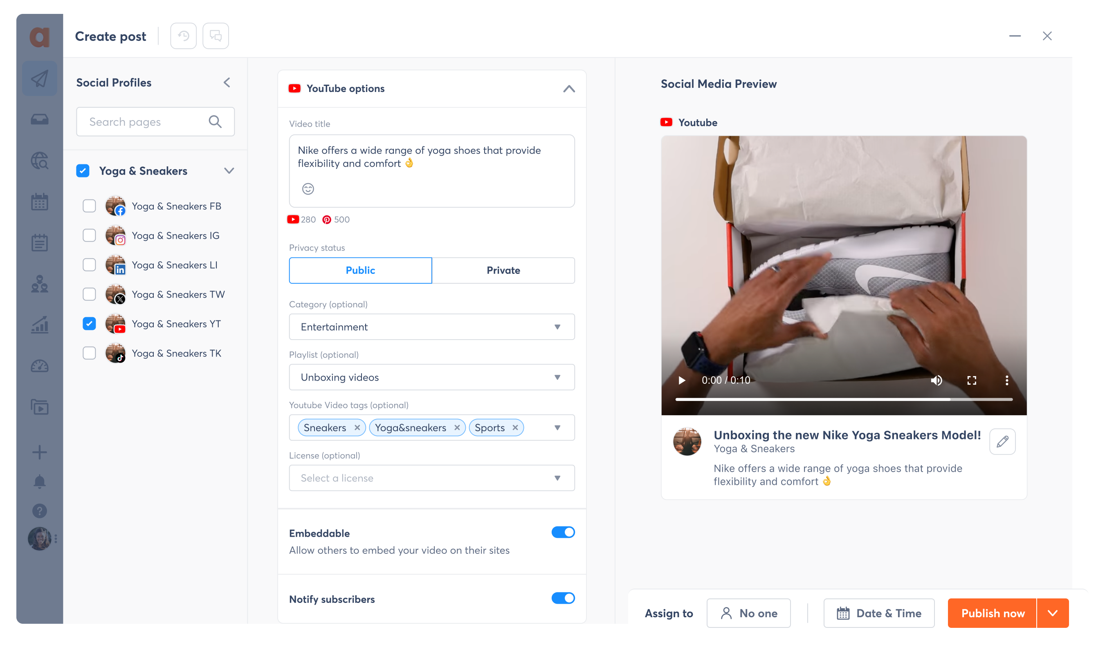Click the emoji smiley icon in video title field
This screenshot has height=663, width=1105.
pyautogui.click(x=308, y=188)
